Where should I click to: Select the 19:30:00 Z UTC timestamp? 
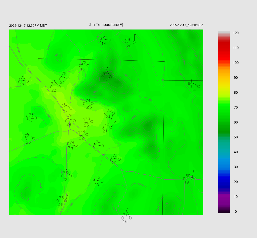pyautogui.click(x=186, y=25)
